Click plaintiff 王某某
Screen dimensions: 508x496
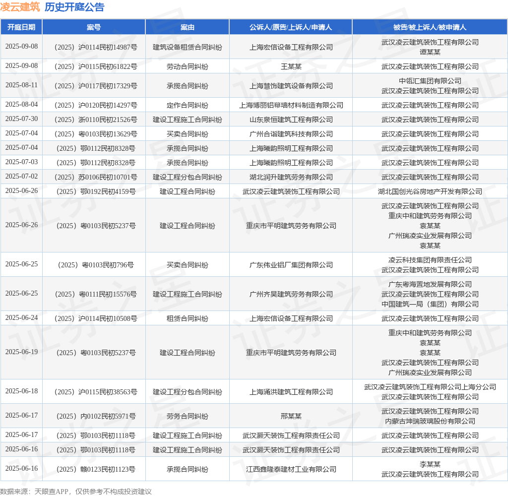tap(291, 67)
